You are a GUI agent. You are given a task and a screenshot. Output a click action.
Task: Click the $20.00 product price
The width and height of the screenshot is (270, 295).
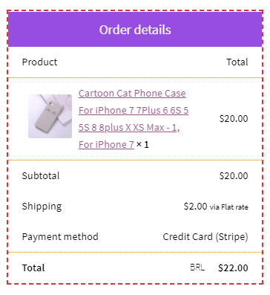(234, 118)
